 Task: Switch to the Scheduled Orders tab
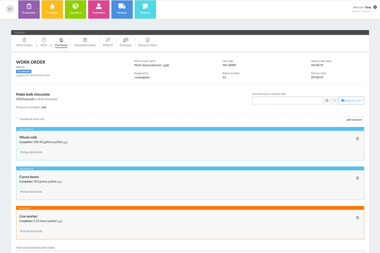pos(85,42)
